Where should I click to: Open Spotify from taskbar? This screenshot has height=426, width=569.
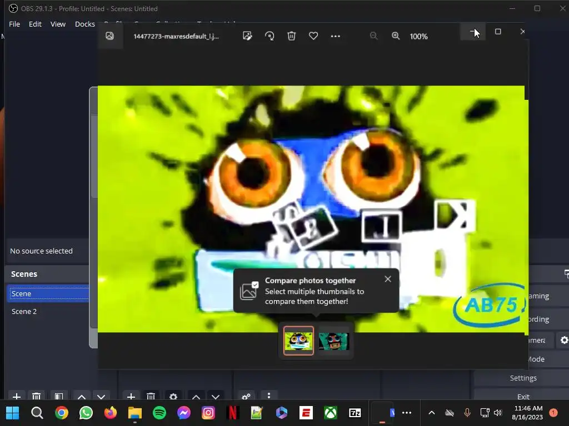[x=159, y=413]
